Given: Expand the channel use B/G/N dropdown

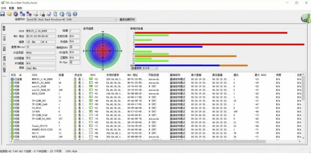Looking at the screenshot, I should pyautogui.click(x=156, y=68).
